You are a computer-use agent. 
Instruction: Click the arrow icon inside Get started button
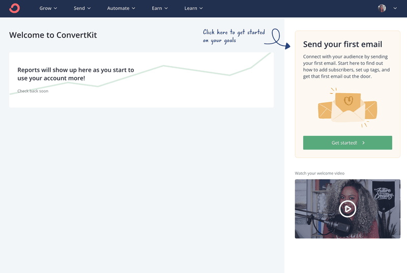tap(363, 143)
